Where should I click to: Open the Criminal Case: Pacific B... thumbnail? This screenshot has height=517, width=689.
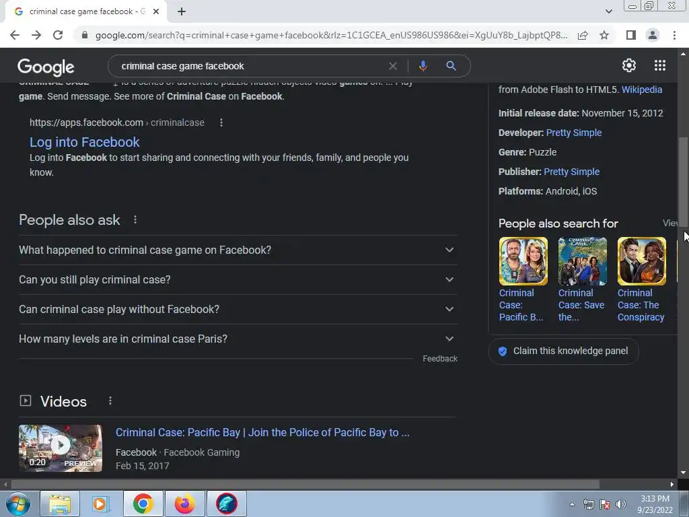pos(523,262)
